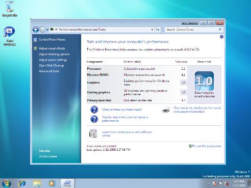Open Adjust indexing options
Viewport: 251px width, 188px height.
55,54
